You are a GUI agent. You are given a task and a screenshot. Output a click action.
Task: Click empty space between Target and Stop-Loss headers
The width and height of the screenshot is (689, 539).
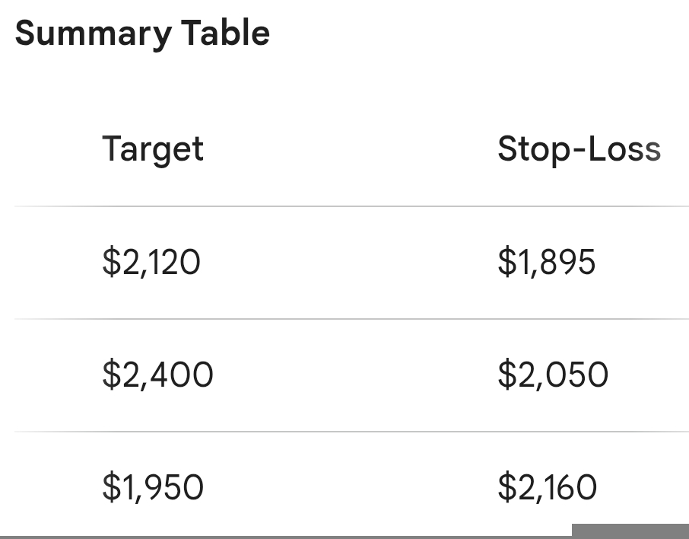click(x=350, y=149)
